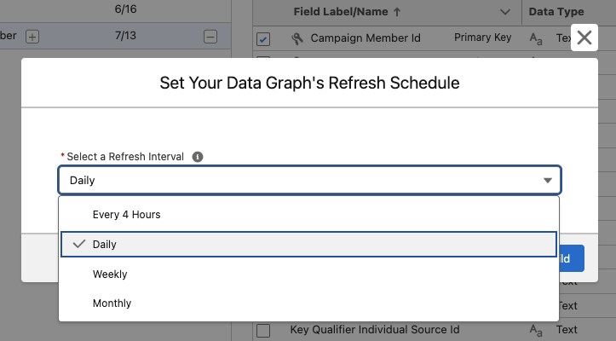This screenshot has height=341, width=616.
Task: Uncheck the Campaign Member Id checkbox
Action: coord(263,39)
